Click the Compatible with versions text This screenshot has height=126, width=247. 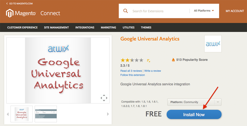click(140, 104)
